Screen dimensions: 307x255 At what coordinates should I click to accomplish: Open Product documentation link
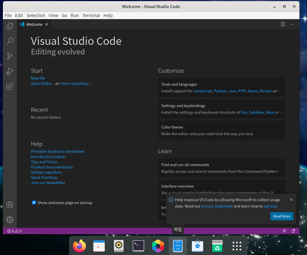[52, 167]
